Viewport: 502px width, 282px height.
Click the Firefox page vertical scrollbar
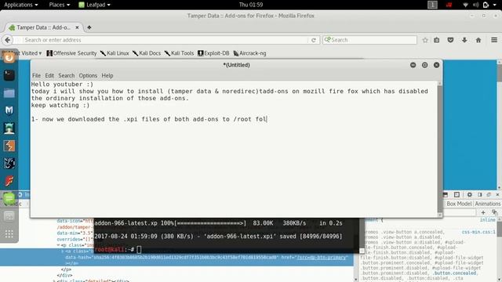500,125
